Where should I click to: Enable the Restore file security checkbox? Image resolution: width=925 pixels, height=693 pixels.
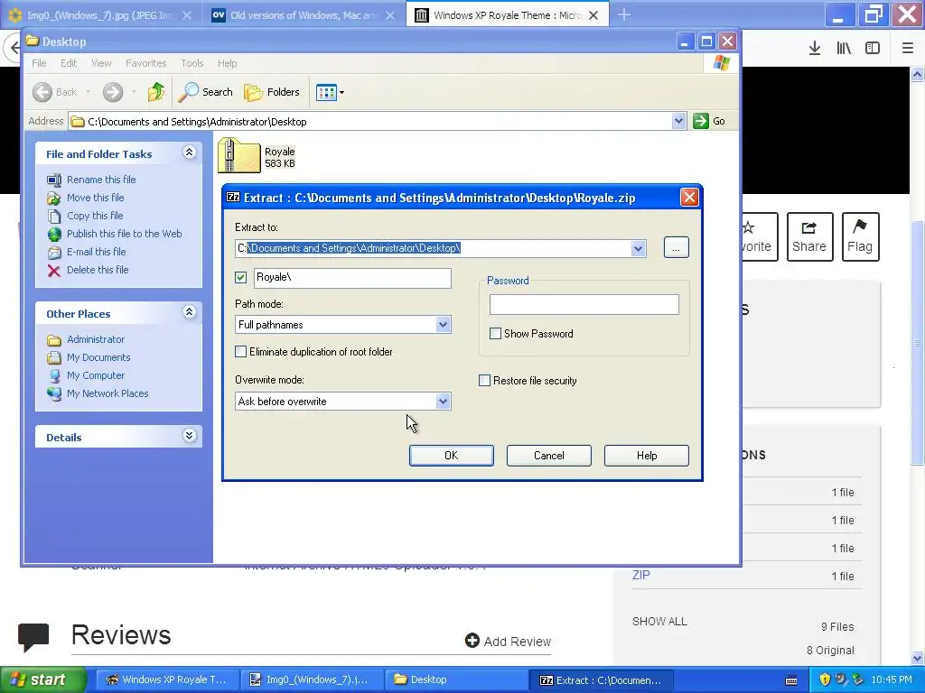click(484, 381)
